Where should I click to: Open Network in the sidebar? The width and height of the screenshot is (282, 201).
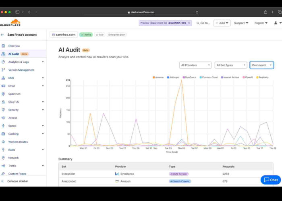[13, 158]
